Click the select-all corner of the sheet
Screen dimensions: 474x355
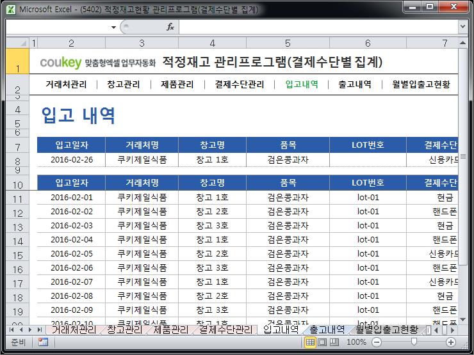click(x=17, y=43)
